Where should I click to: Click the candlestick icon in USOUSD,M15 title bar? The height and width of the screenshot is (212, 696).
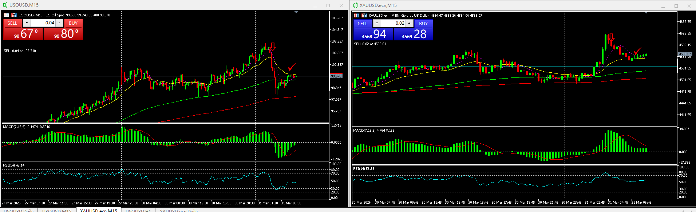tap(5, 5)
